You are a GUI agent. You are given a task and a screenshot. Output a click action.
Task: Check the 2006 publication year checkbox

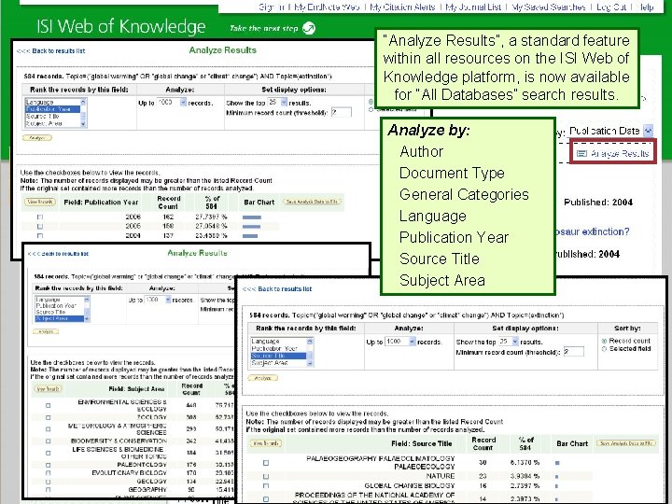click(x=40, y=217)
